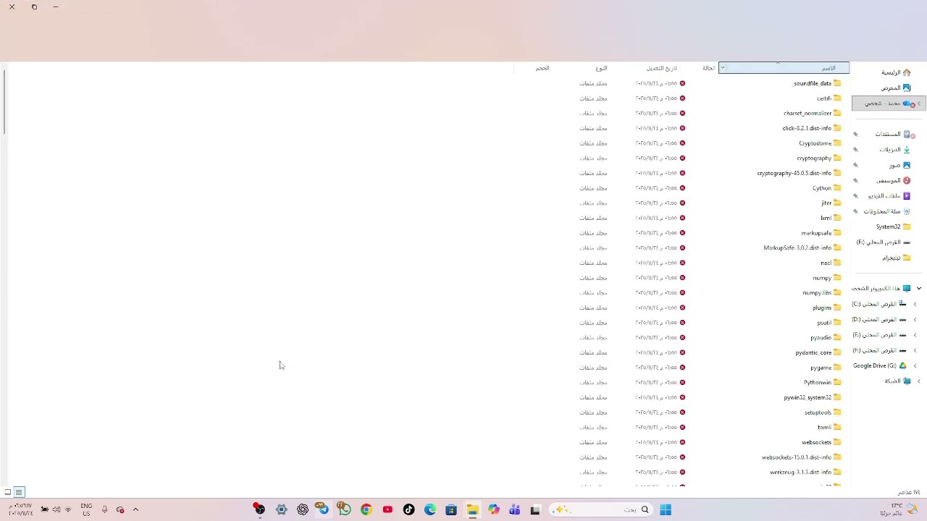The width and height of the screenshot is (927, 521).
Task: Open Telegram from the taskbar
Action: 324,509
